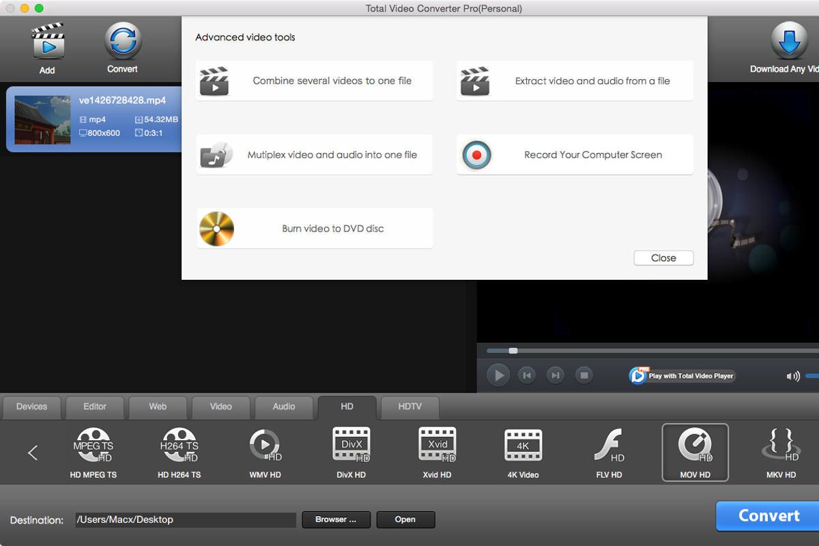Play the preview video

click(499, 375)
